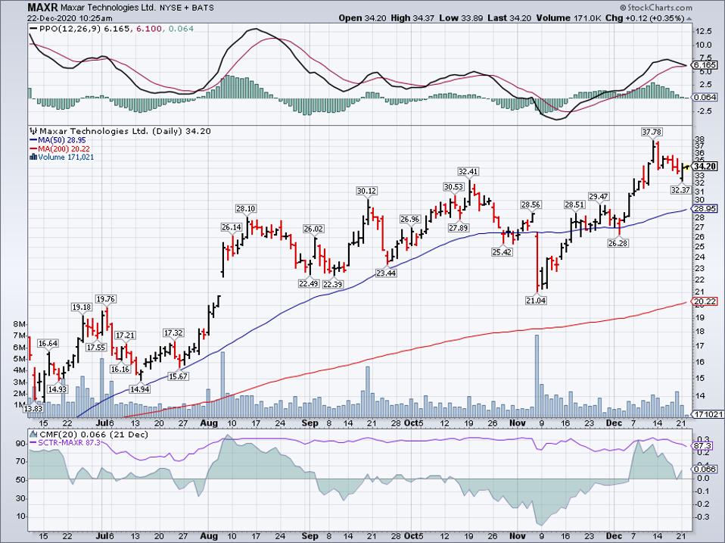Click the Open 34.20 value
725x543 pixels.
362,18
